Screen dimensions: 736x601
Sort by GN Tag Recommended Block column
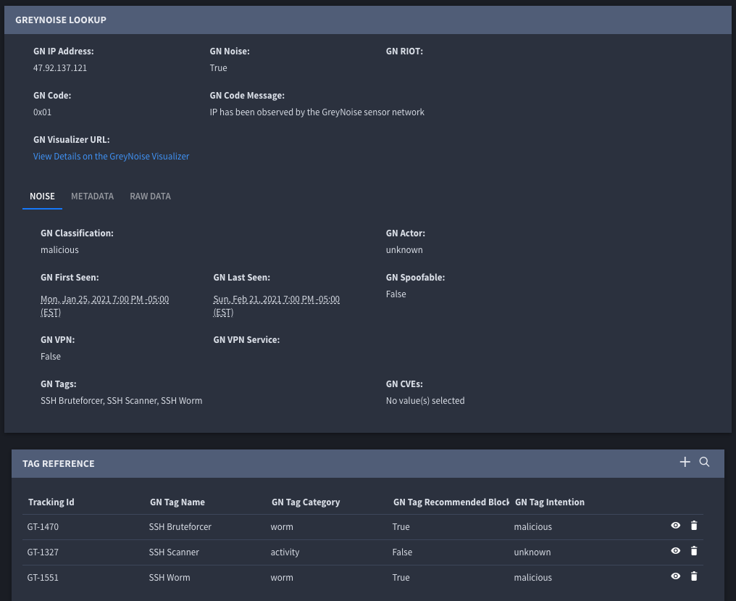tap(451, 502)
